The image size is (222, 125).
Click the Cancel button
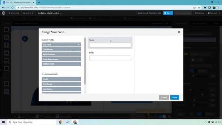(x=164, y=98)
